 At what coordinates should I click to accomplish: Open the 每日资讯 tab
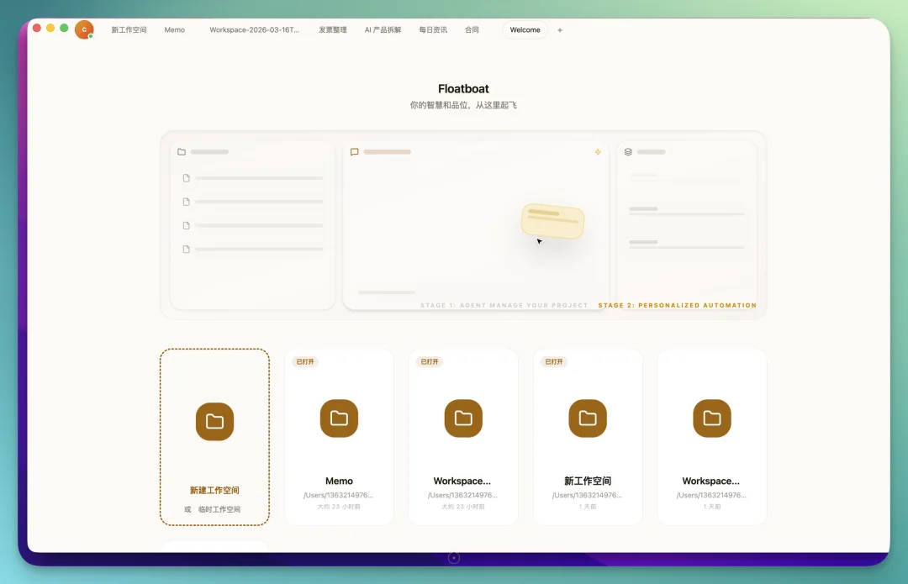[433, 30]
